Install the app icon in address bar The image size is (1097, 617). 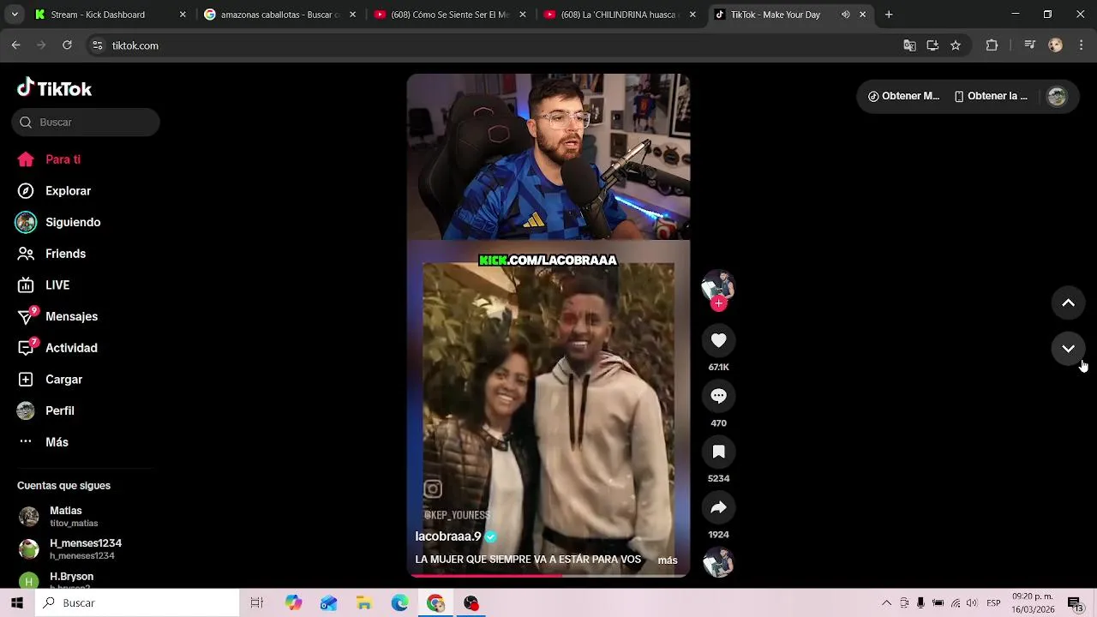[x=932, y=45]
